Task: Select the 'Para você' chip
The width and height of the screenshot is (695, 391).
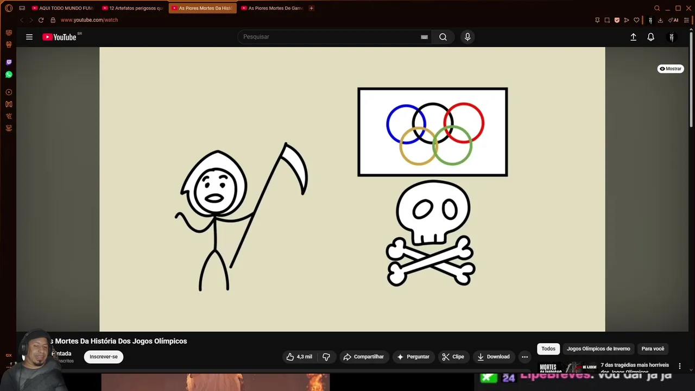Action: [653, 349]
